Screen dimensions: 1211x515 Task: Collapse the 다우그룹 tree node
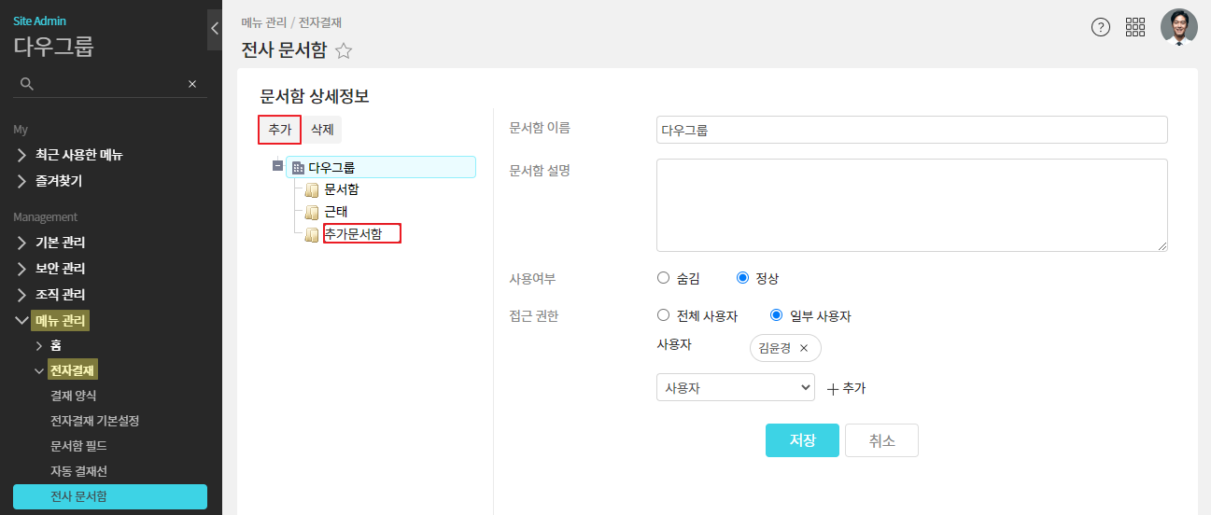point(277,167)
